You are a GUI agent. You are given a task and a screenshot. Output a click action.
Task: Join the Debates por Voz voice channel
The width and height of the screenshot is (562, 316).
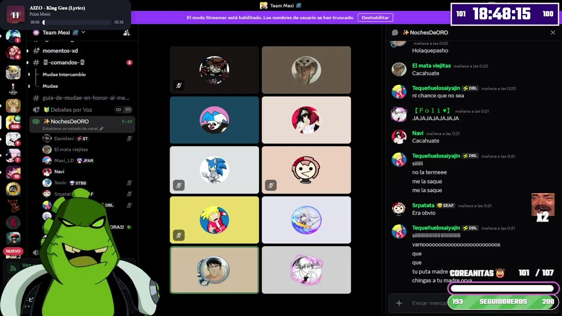tap(82, 110)
